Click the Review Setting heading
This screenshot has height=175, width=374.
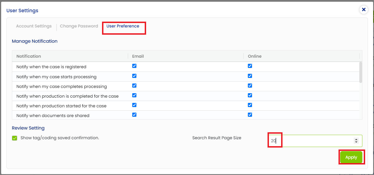tap(28, 128)
